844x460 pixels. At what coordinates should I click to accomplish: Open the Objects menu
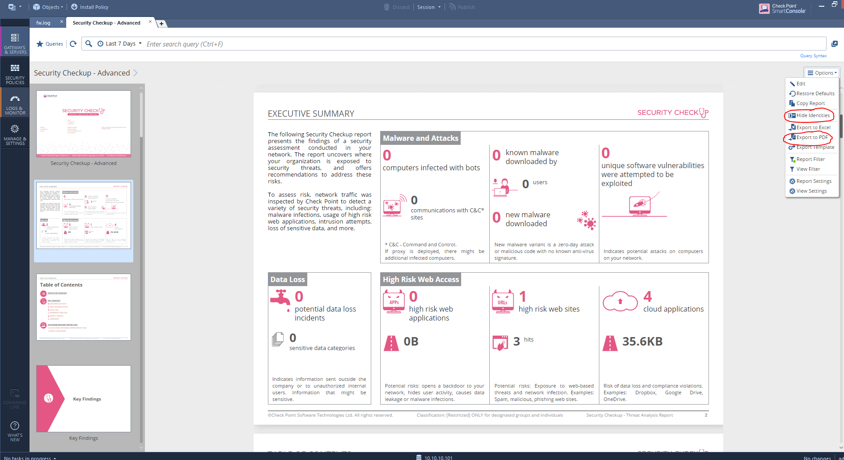[48, 7]
